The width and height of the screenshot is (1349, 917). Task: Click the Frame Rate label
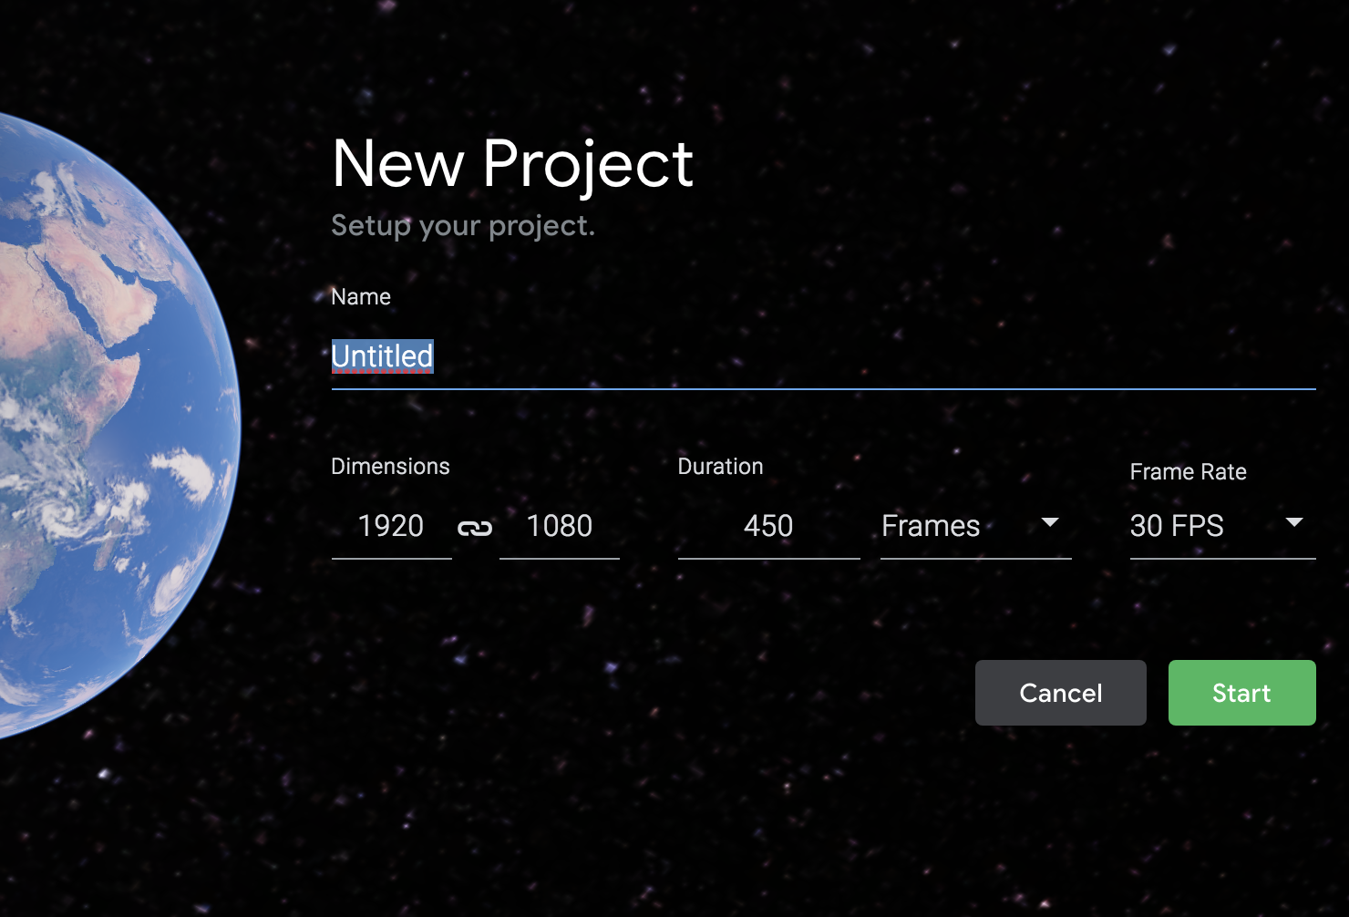pos(1188,472)
